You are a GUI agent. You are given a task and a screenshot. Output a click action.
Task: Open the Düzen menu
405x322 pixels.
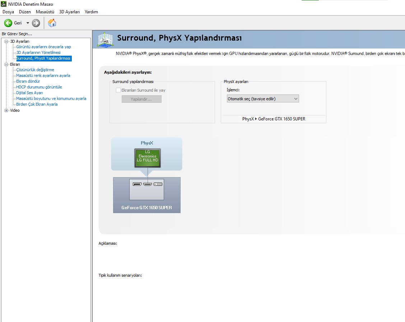25,12
